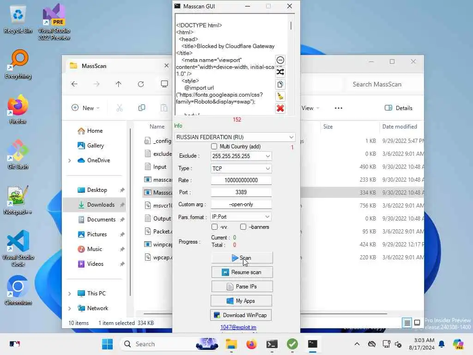This screenshot has width=473, height=355.
Task: Expand OneDrive in Explorer sidebar
Action: coord(70,160)
